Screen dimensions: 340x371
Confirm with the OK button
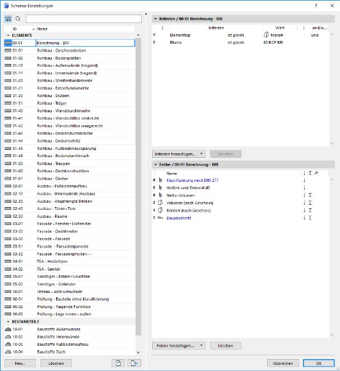(319, 363)
